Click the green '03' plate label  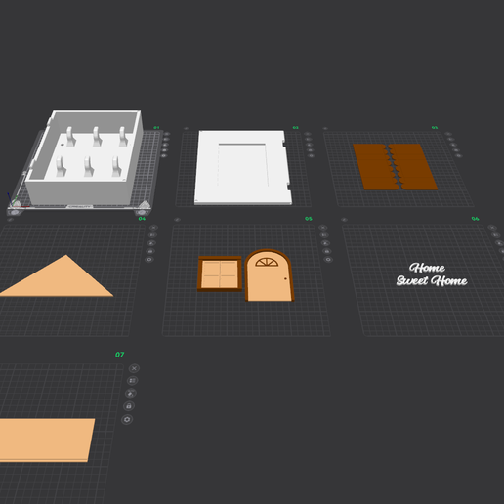pos(435,128)
